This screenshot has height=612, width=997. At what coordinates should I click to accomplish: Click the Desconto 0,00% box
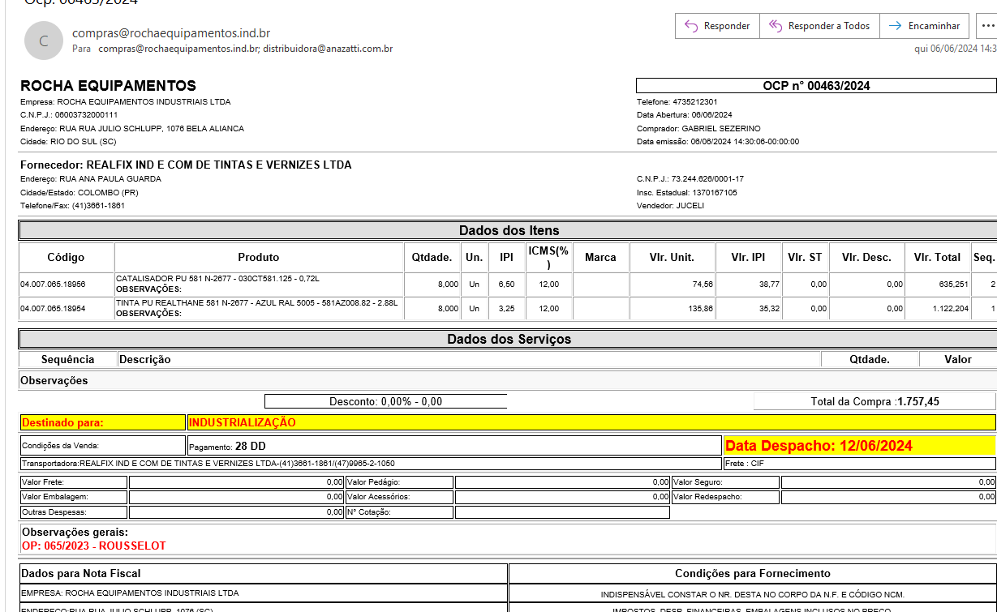[x=385, y=401]
